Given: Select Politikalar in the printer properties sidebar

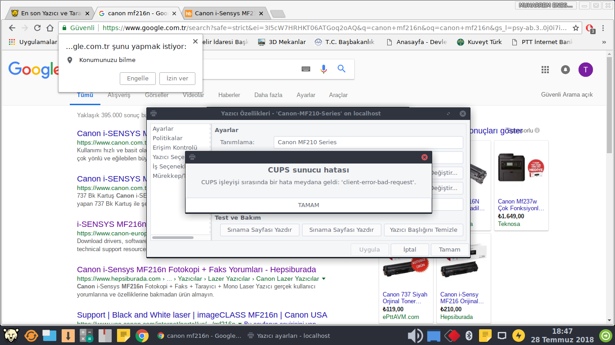Looking at the screenshot, I should [x=167, y=138].
